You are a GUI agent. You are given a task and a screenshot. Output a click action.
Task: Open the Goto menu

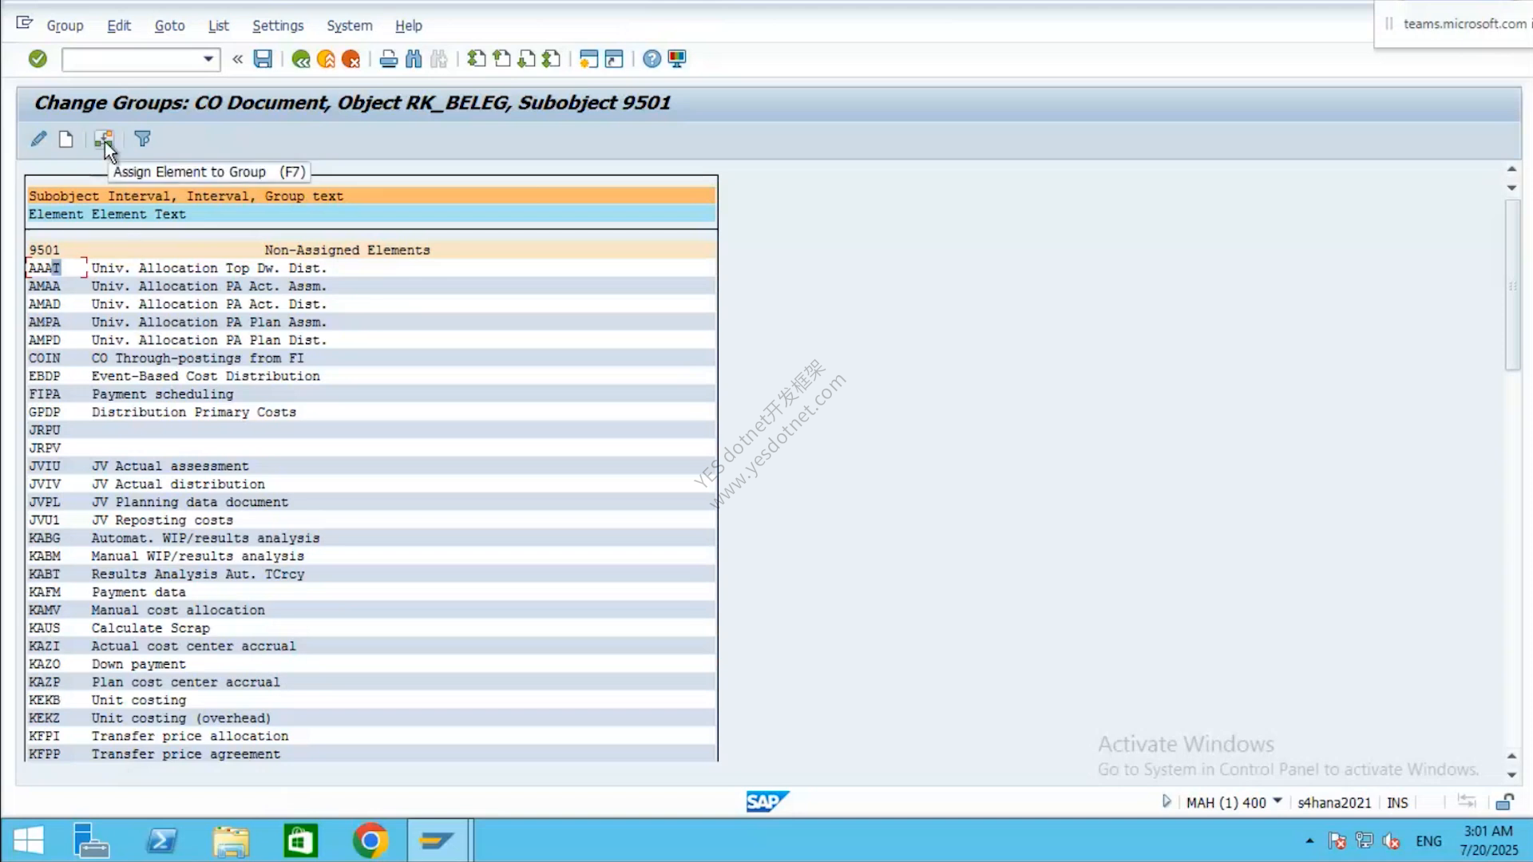pos(169,26)
